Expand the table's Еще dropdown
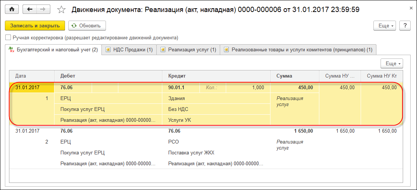This screenshot has height=190, width=417. tap(391, 63)
